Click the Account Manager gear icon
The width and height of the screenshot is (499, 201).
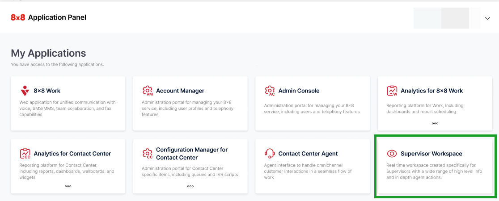[147, 91]
